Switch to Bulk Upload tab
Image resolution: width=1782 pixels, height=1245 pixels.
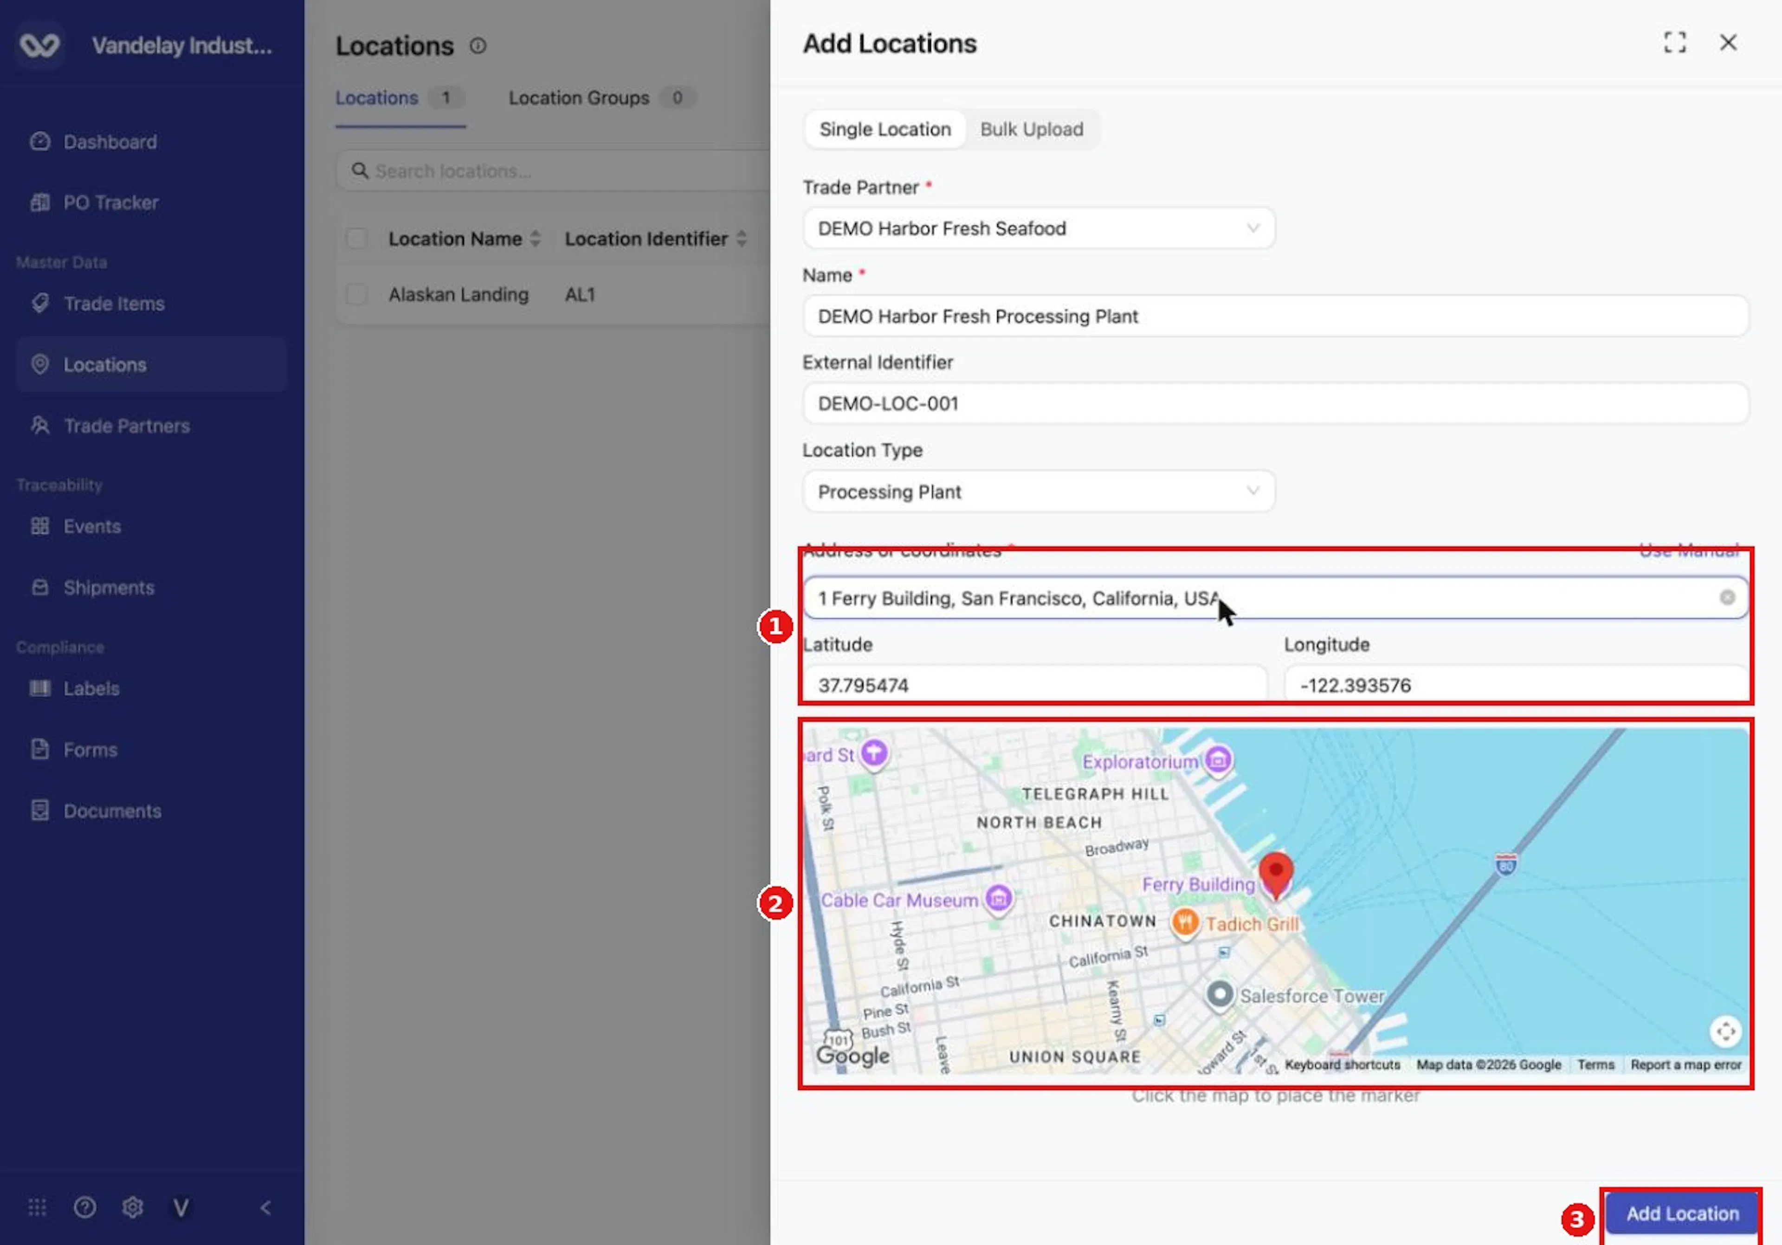pyautogui.click(x=1032, y=129)
